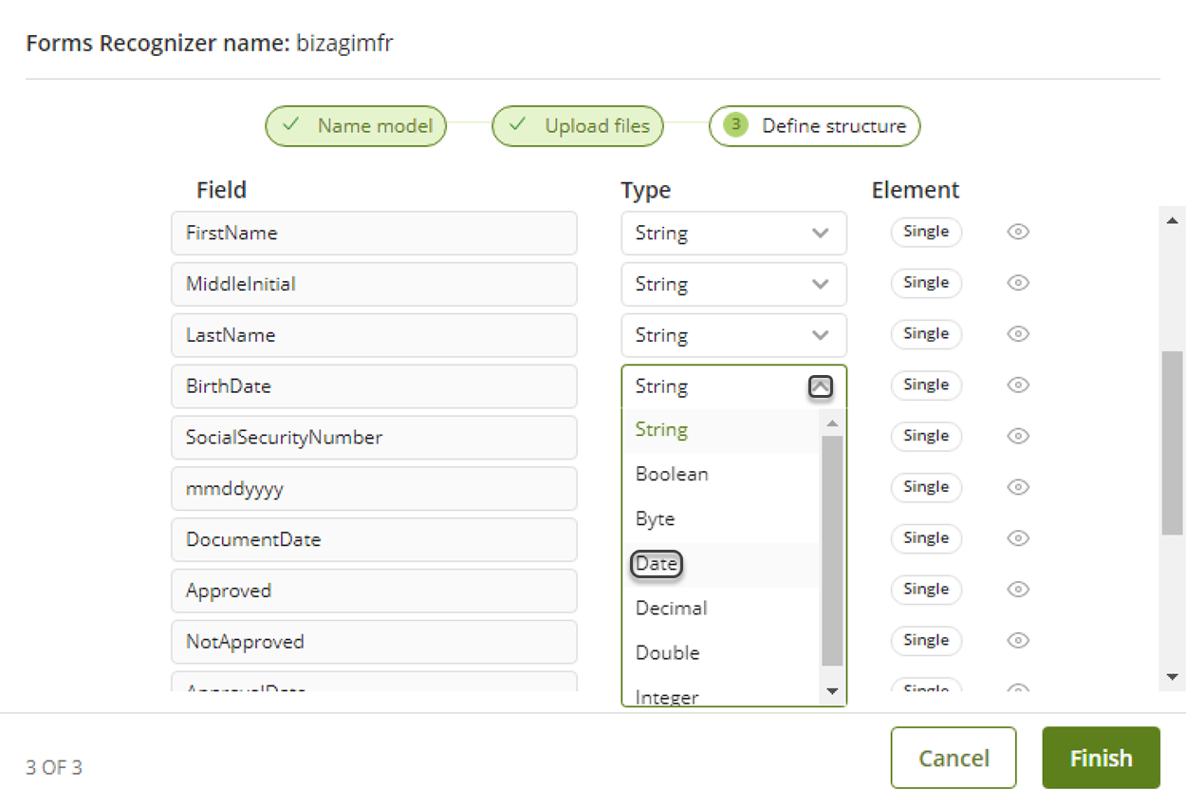
Task: Open Type dropdown for FirstName
Action: 733,234
